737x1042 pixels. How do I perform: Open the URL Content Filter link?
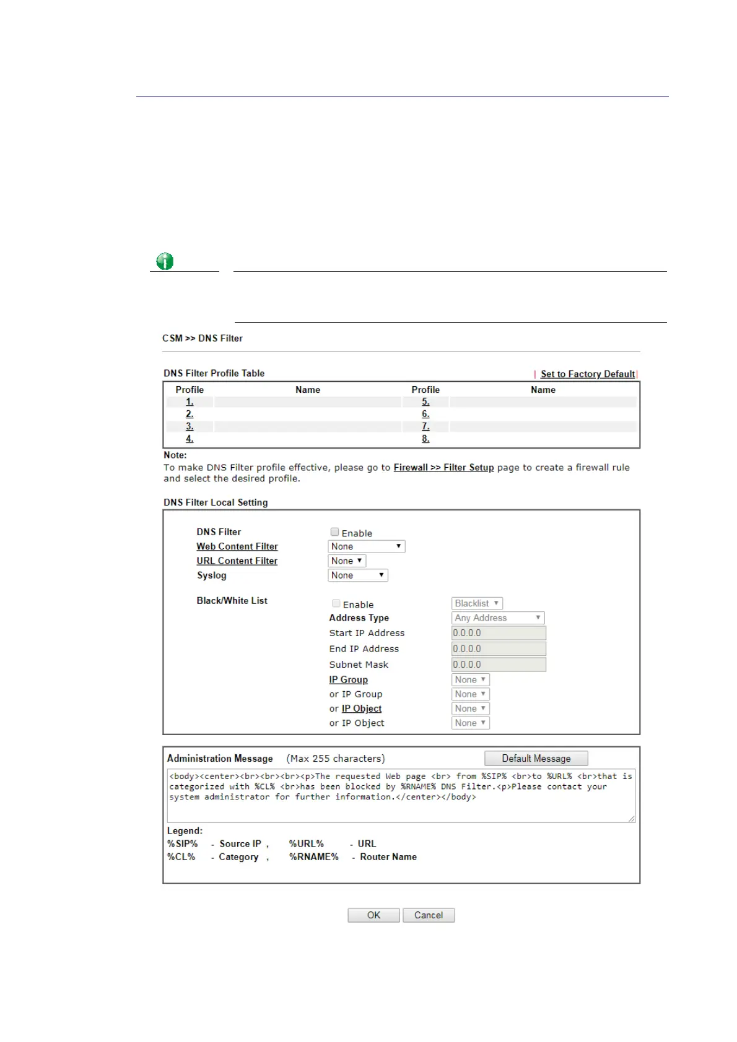coord(237,561)
